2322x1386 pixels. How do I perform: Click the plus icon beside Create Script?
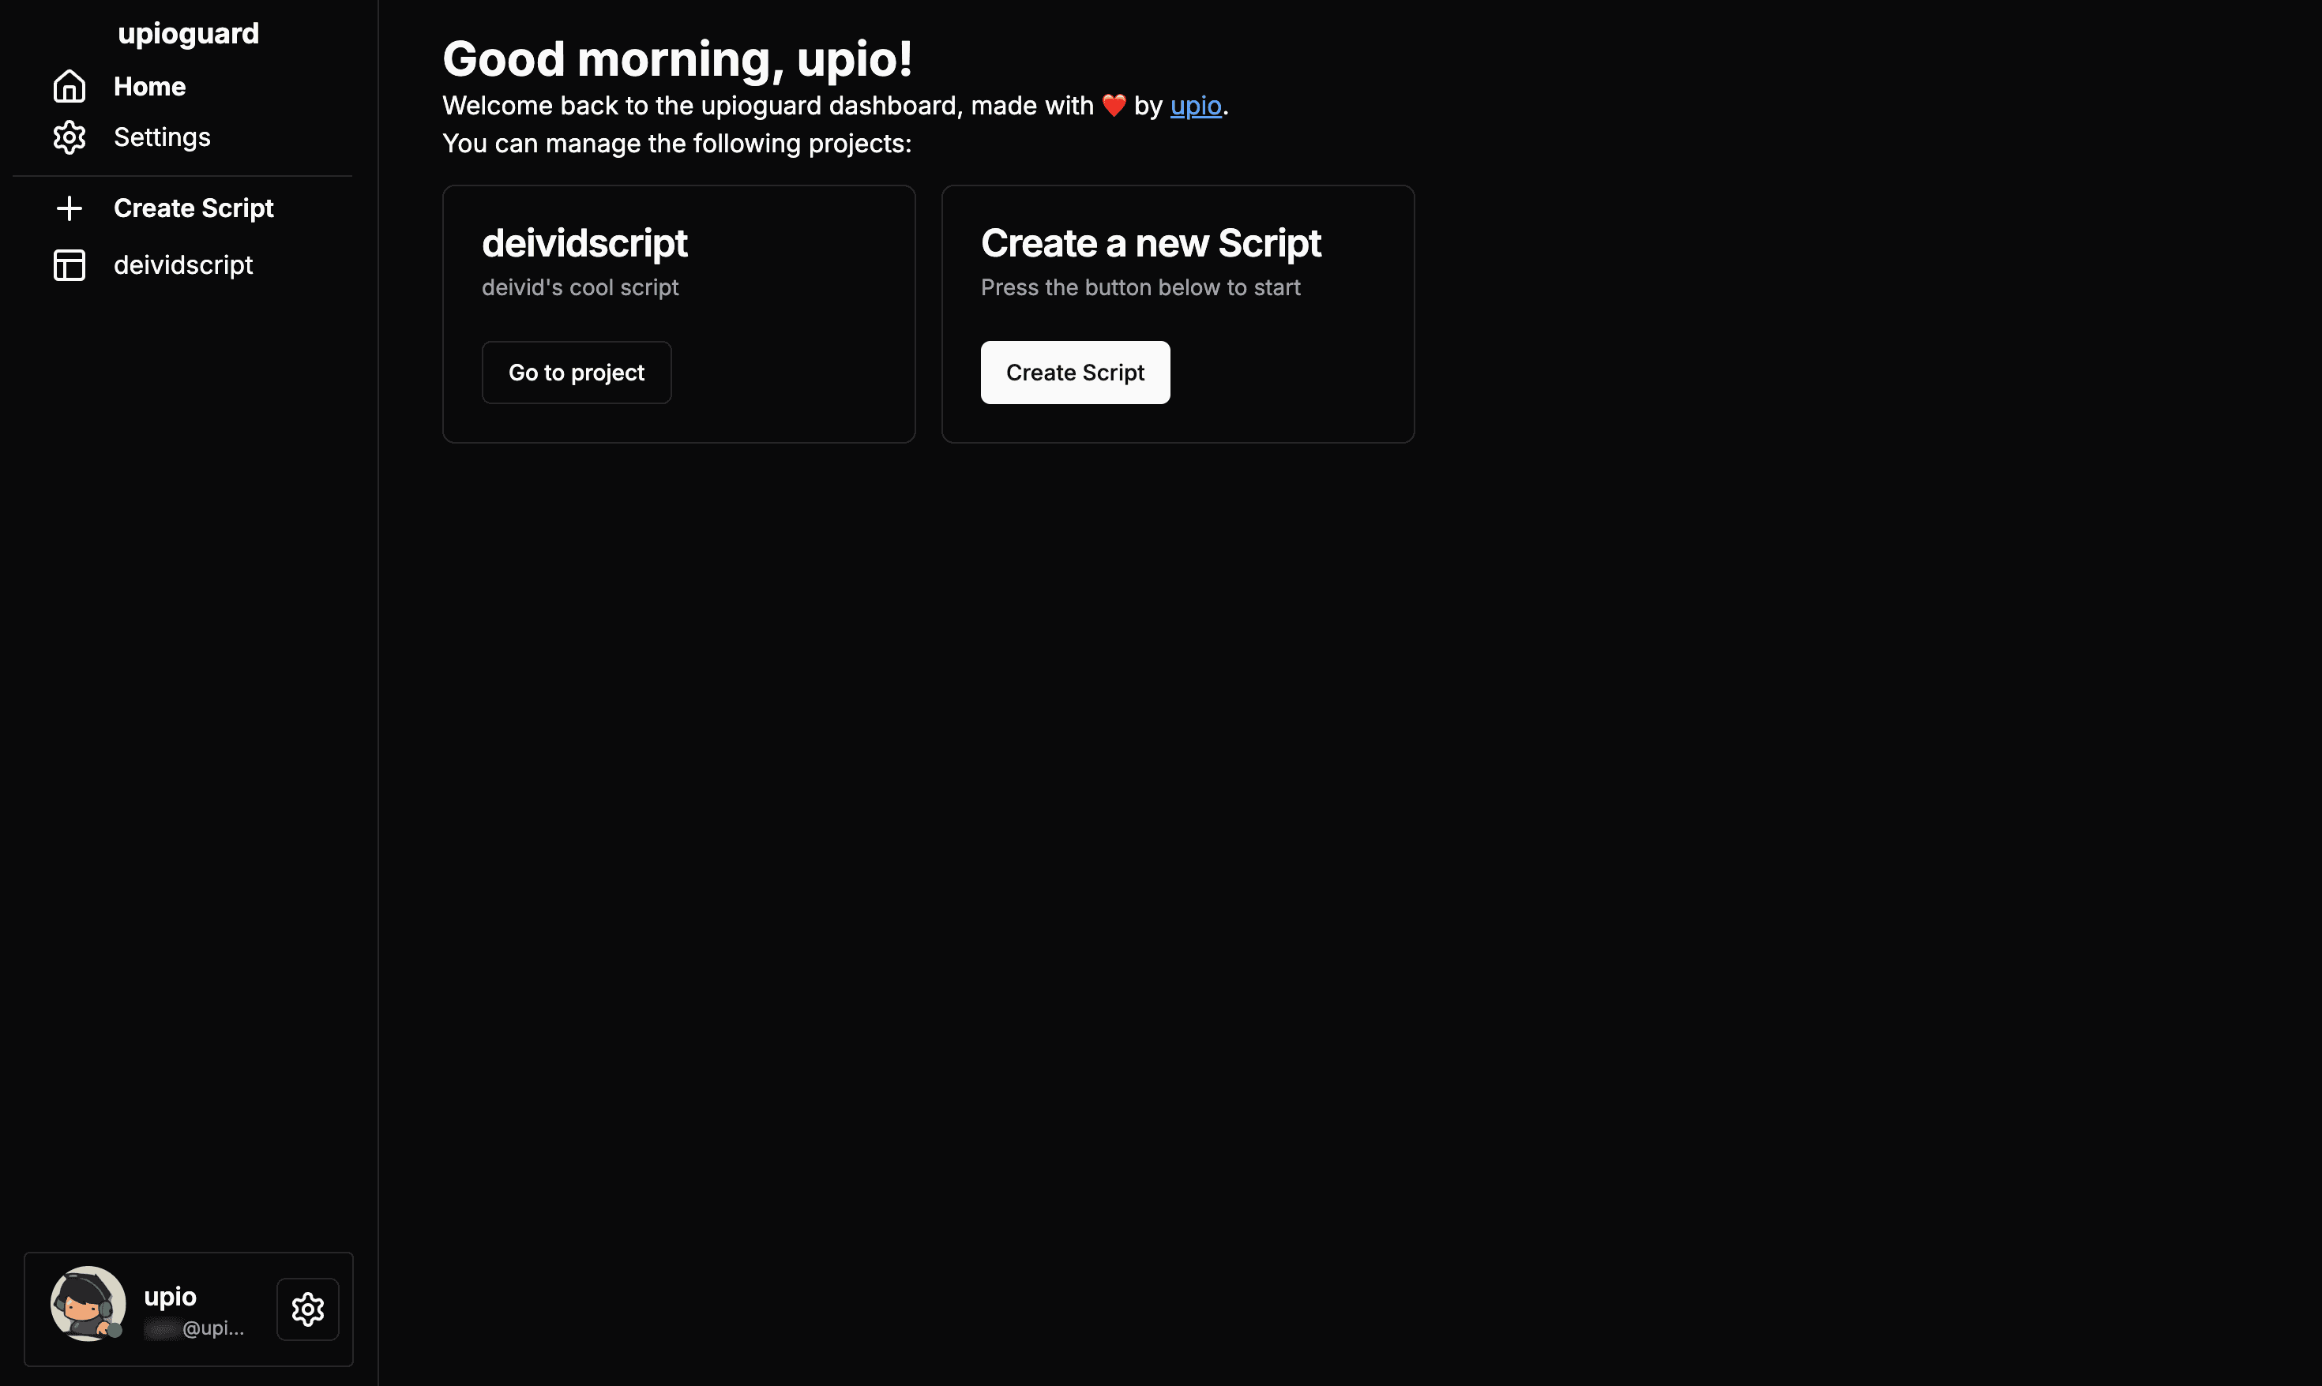tap(70, 208)
